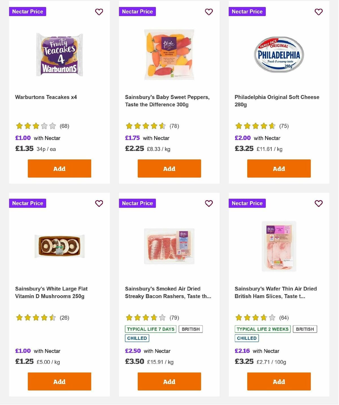Click the heart icon on Philadelphia Soft Cheese

(318, 12)
